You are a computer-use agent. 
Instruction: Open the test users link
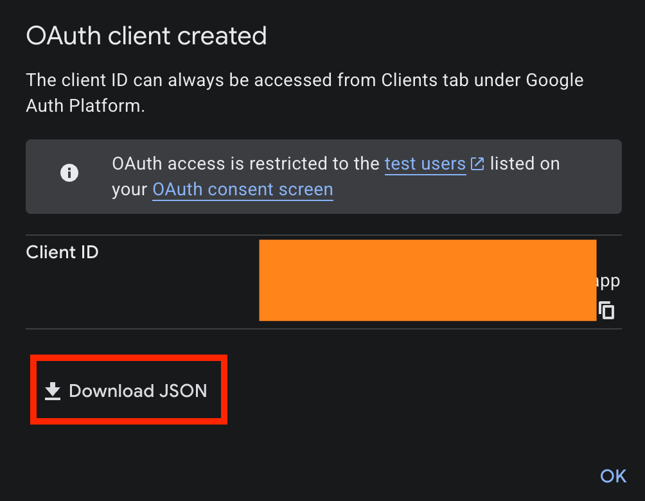[x=425, y=164]
